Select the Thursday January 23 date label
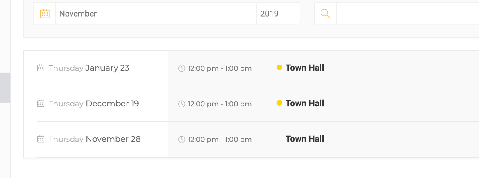Image resolution: width=479 pixels, height=178 pixels. tap(89, 68)
